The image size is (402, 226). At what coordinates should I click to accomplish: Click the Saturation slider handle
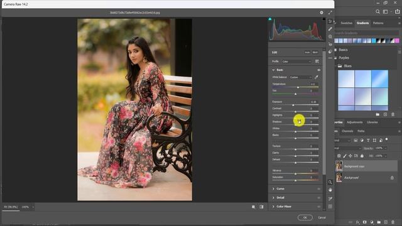tap(296, 180)
